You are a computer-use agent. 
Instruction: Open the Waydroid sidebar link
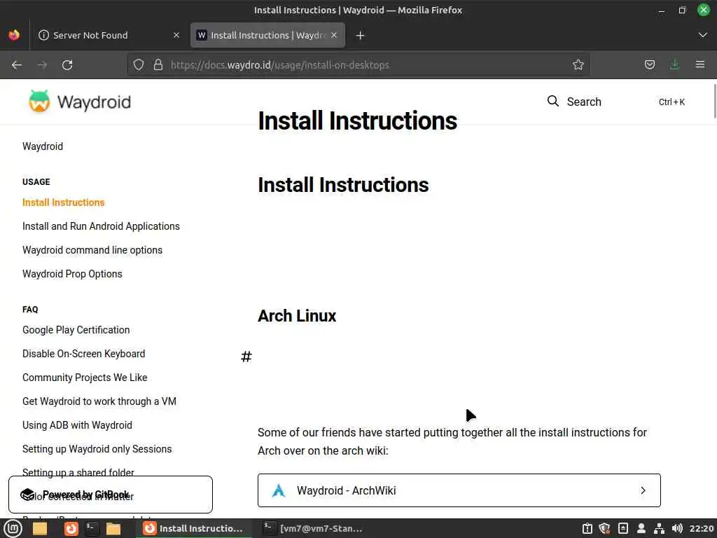click(43, 146)
